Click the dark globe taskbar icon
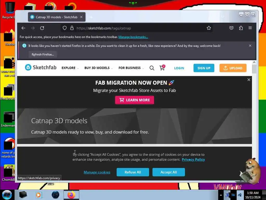This screenshot has width=266, height=200. (x=55, y=195)
